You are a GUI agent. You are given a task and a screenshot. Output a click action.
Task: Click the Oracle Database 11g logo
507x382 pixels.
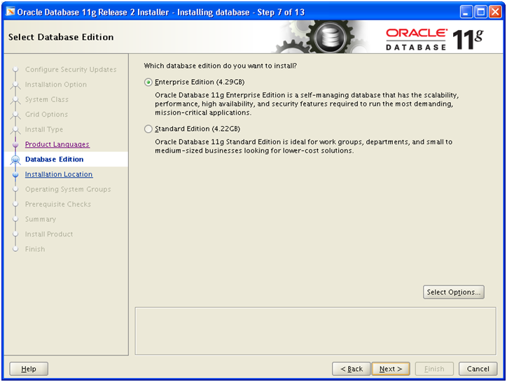pyautogui.click(x=435, y=40)
